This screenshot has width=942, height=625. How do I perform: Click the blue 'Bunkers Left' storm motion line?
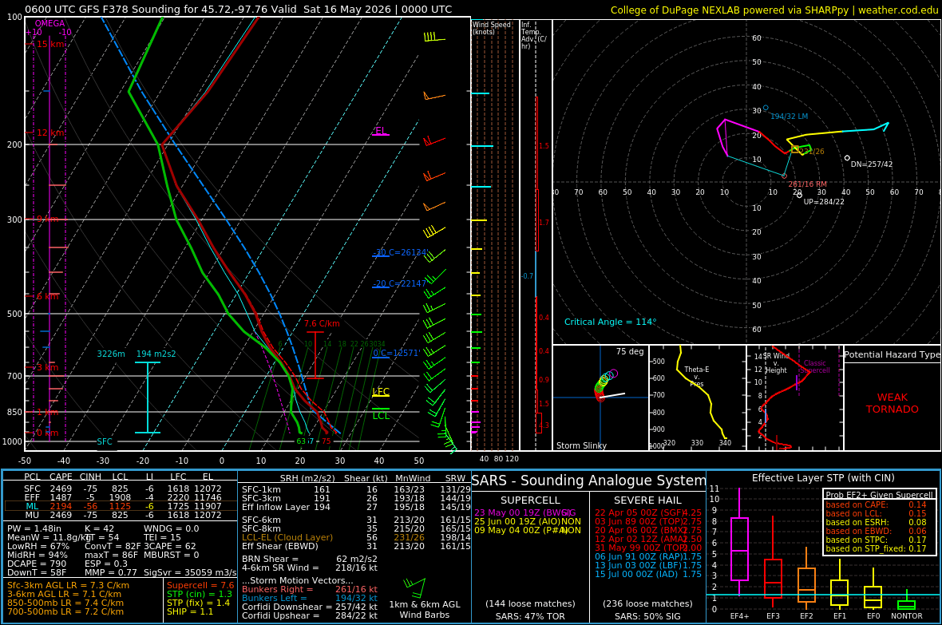pyautogui.click(x=310, y=598)
